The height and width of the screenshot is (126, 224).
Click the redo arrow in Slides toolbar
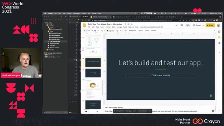[92, 30]
